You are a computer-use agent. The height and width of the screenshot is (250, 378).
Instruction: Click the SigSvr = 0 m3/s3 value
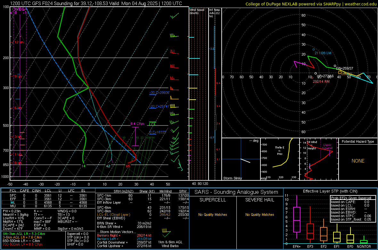coord(70,229)
